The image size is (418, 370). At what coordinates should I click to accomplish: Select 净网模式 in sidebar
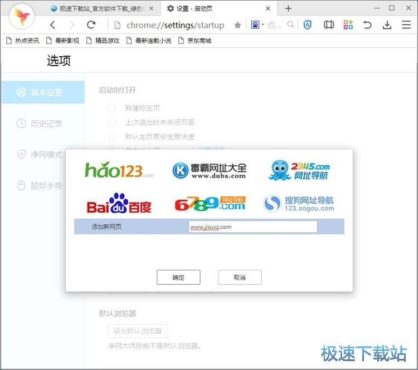[x=40, y=154]
